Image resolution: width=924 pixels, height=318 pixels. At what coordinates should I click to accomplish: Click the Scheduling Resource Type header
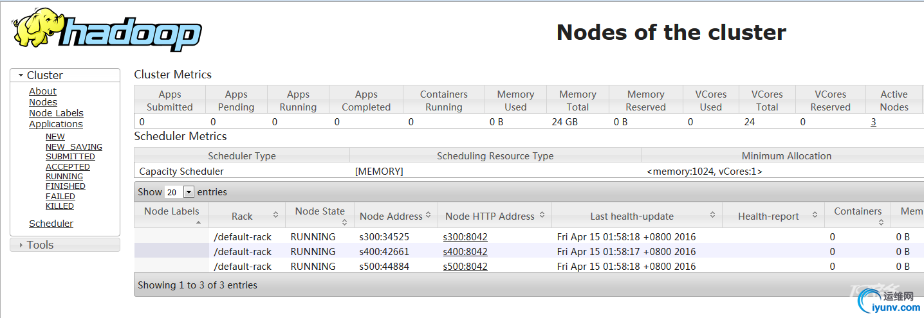pos(495,156)
